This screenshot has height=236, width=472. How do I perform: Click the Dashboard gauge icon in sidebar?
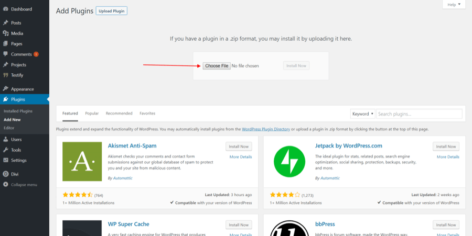(5, 9)
